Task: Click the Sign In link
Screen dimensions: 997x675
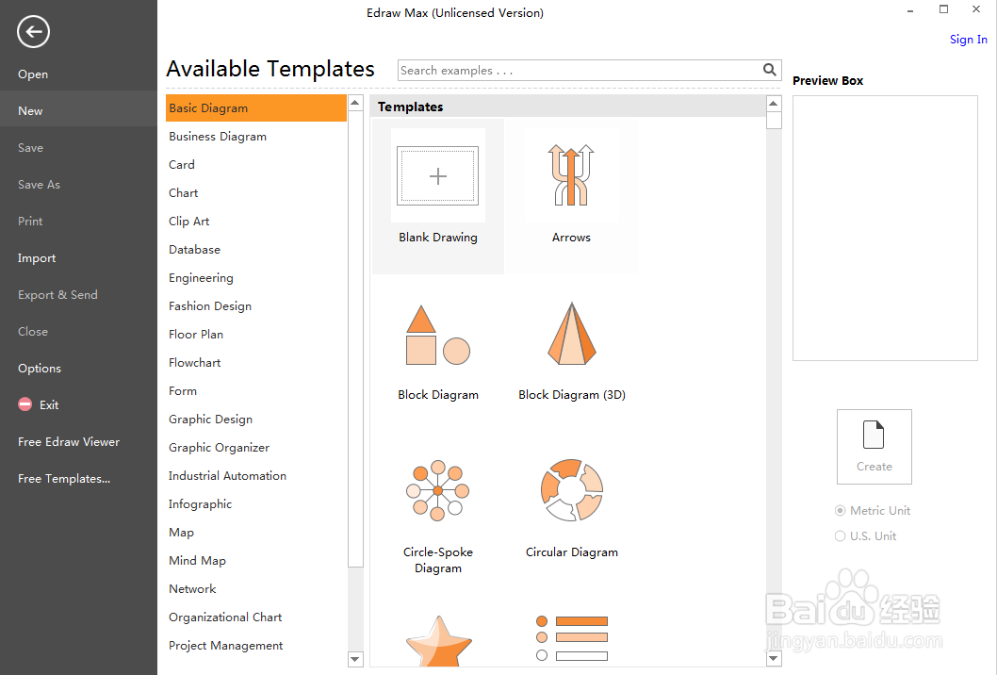Action: coord(969,40)
